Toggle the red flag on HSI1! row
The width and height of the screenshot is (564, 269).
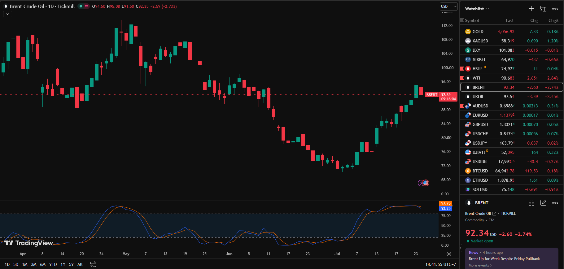[462, 69]
